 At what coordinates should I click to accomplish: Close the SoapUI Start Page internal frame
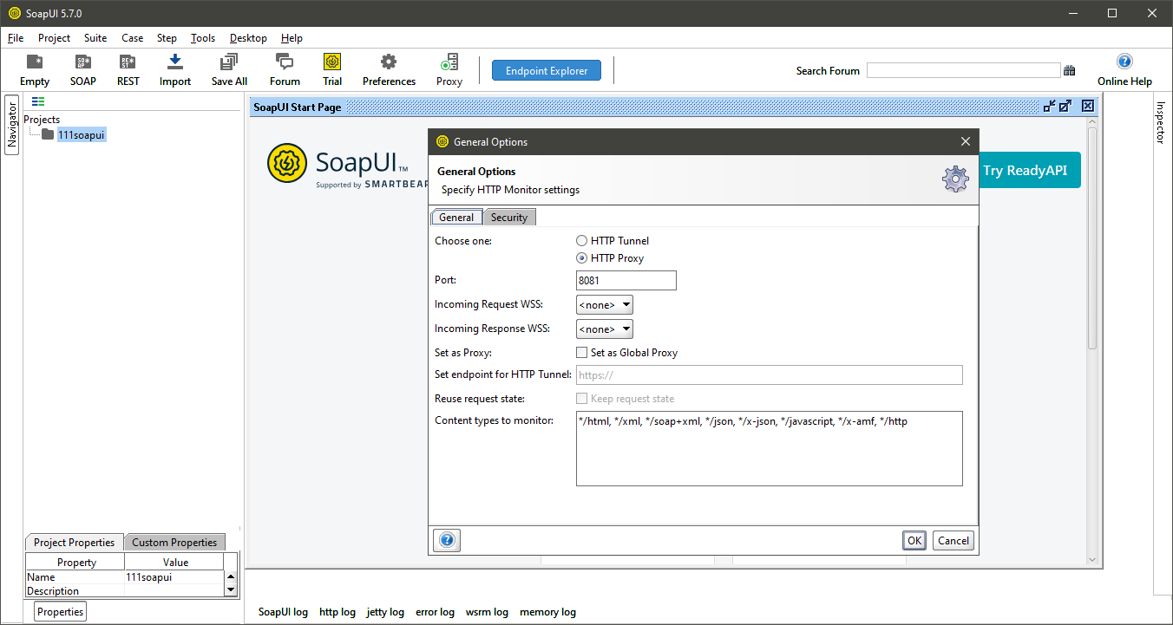(x=1088, y=107)
